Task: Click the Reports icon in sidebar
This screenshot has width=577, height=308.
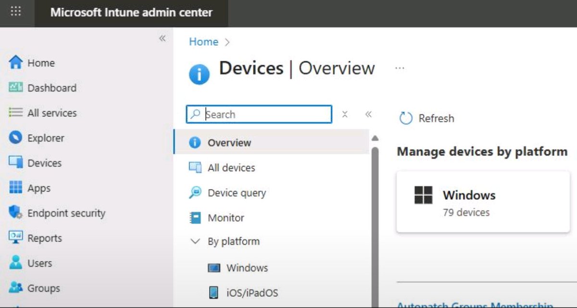Action: [x=16, y=237]
